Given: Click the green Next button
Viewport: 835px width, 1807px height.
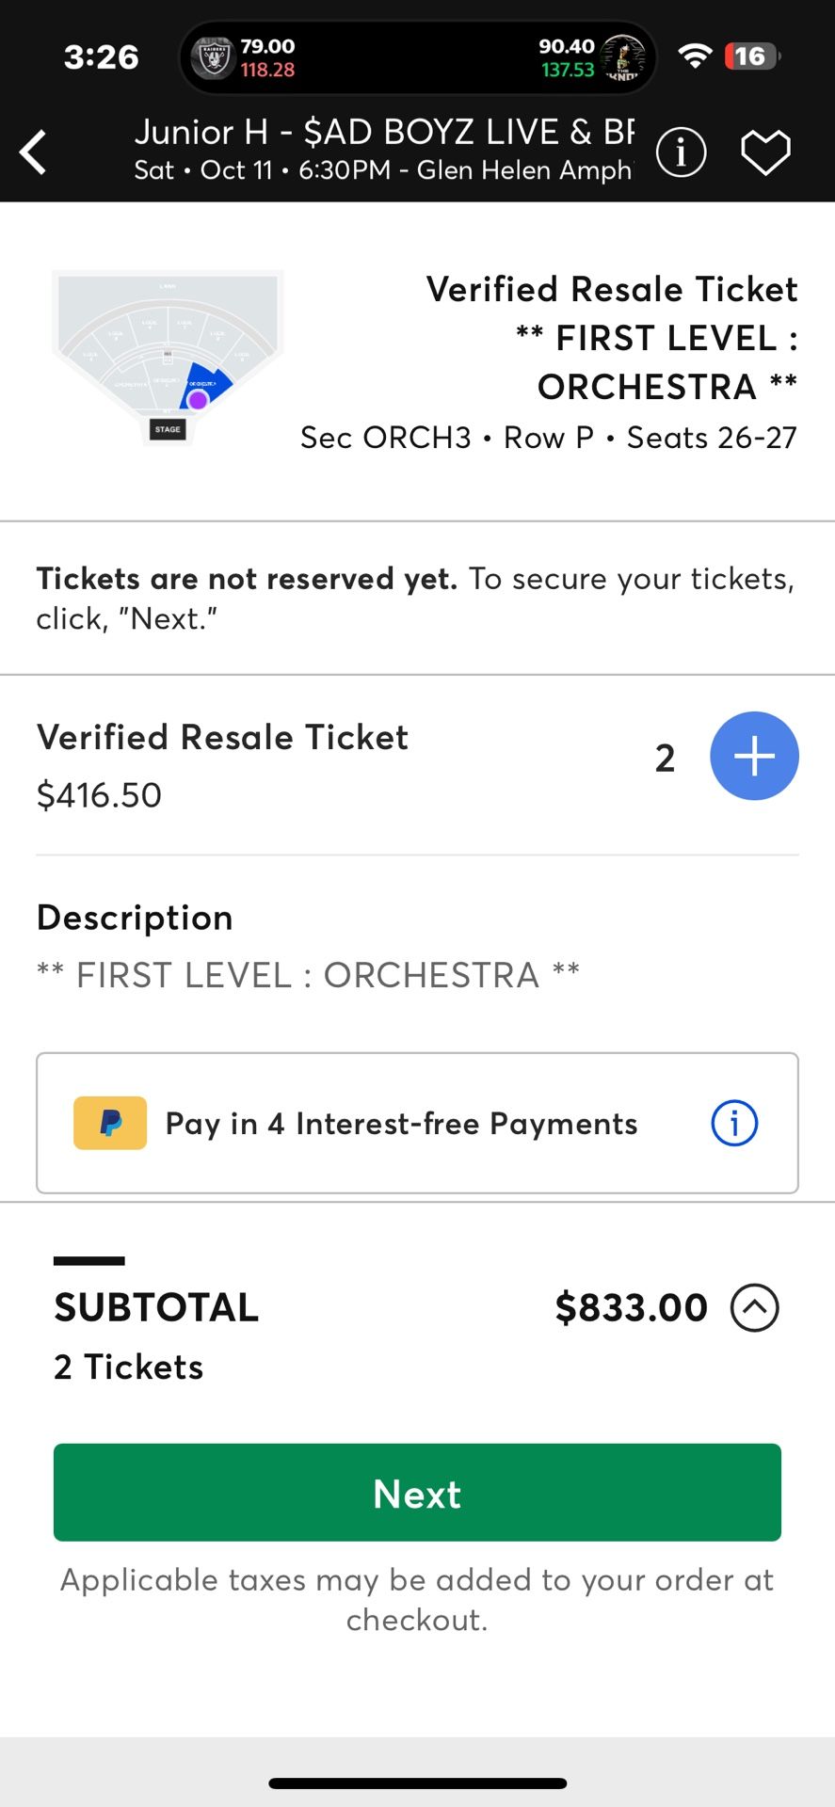Looking at the screenshot, I should coord(417,1493).
